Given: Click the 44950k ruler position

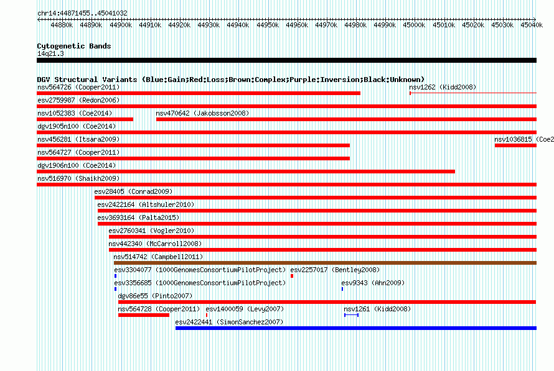Looking at the screenshot, I should (x=268, y=25).
